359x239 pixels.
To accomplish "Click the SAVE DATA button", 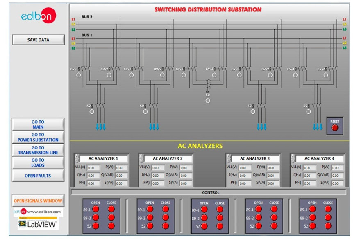I will (x=38, y=40).
